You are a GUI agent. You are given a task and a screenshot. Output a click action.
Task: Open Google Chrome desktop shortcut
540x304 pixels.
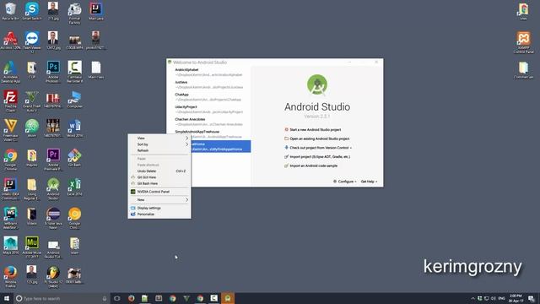(x=10, y=160)
